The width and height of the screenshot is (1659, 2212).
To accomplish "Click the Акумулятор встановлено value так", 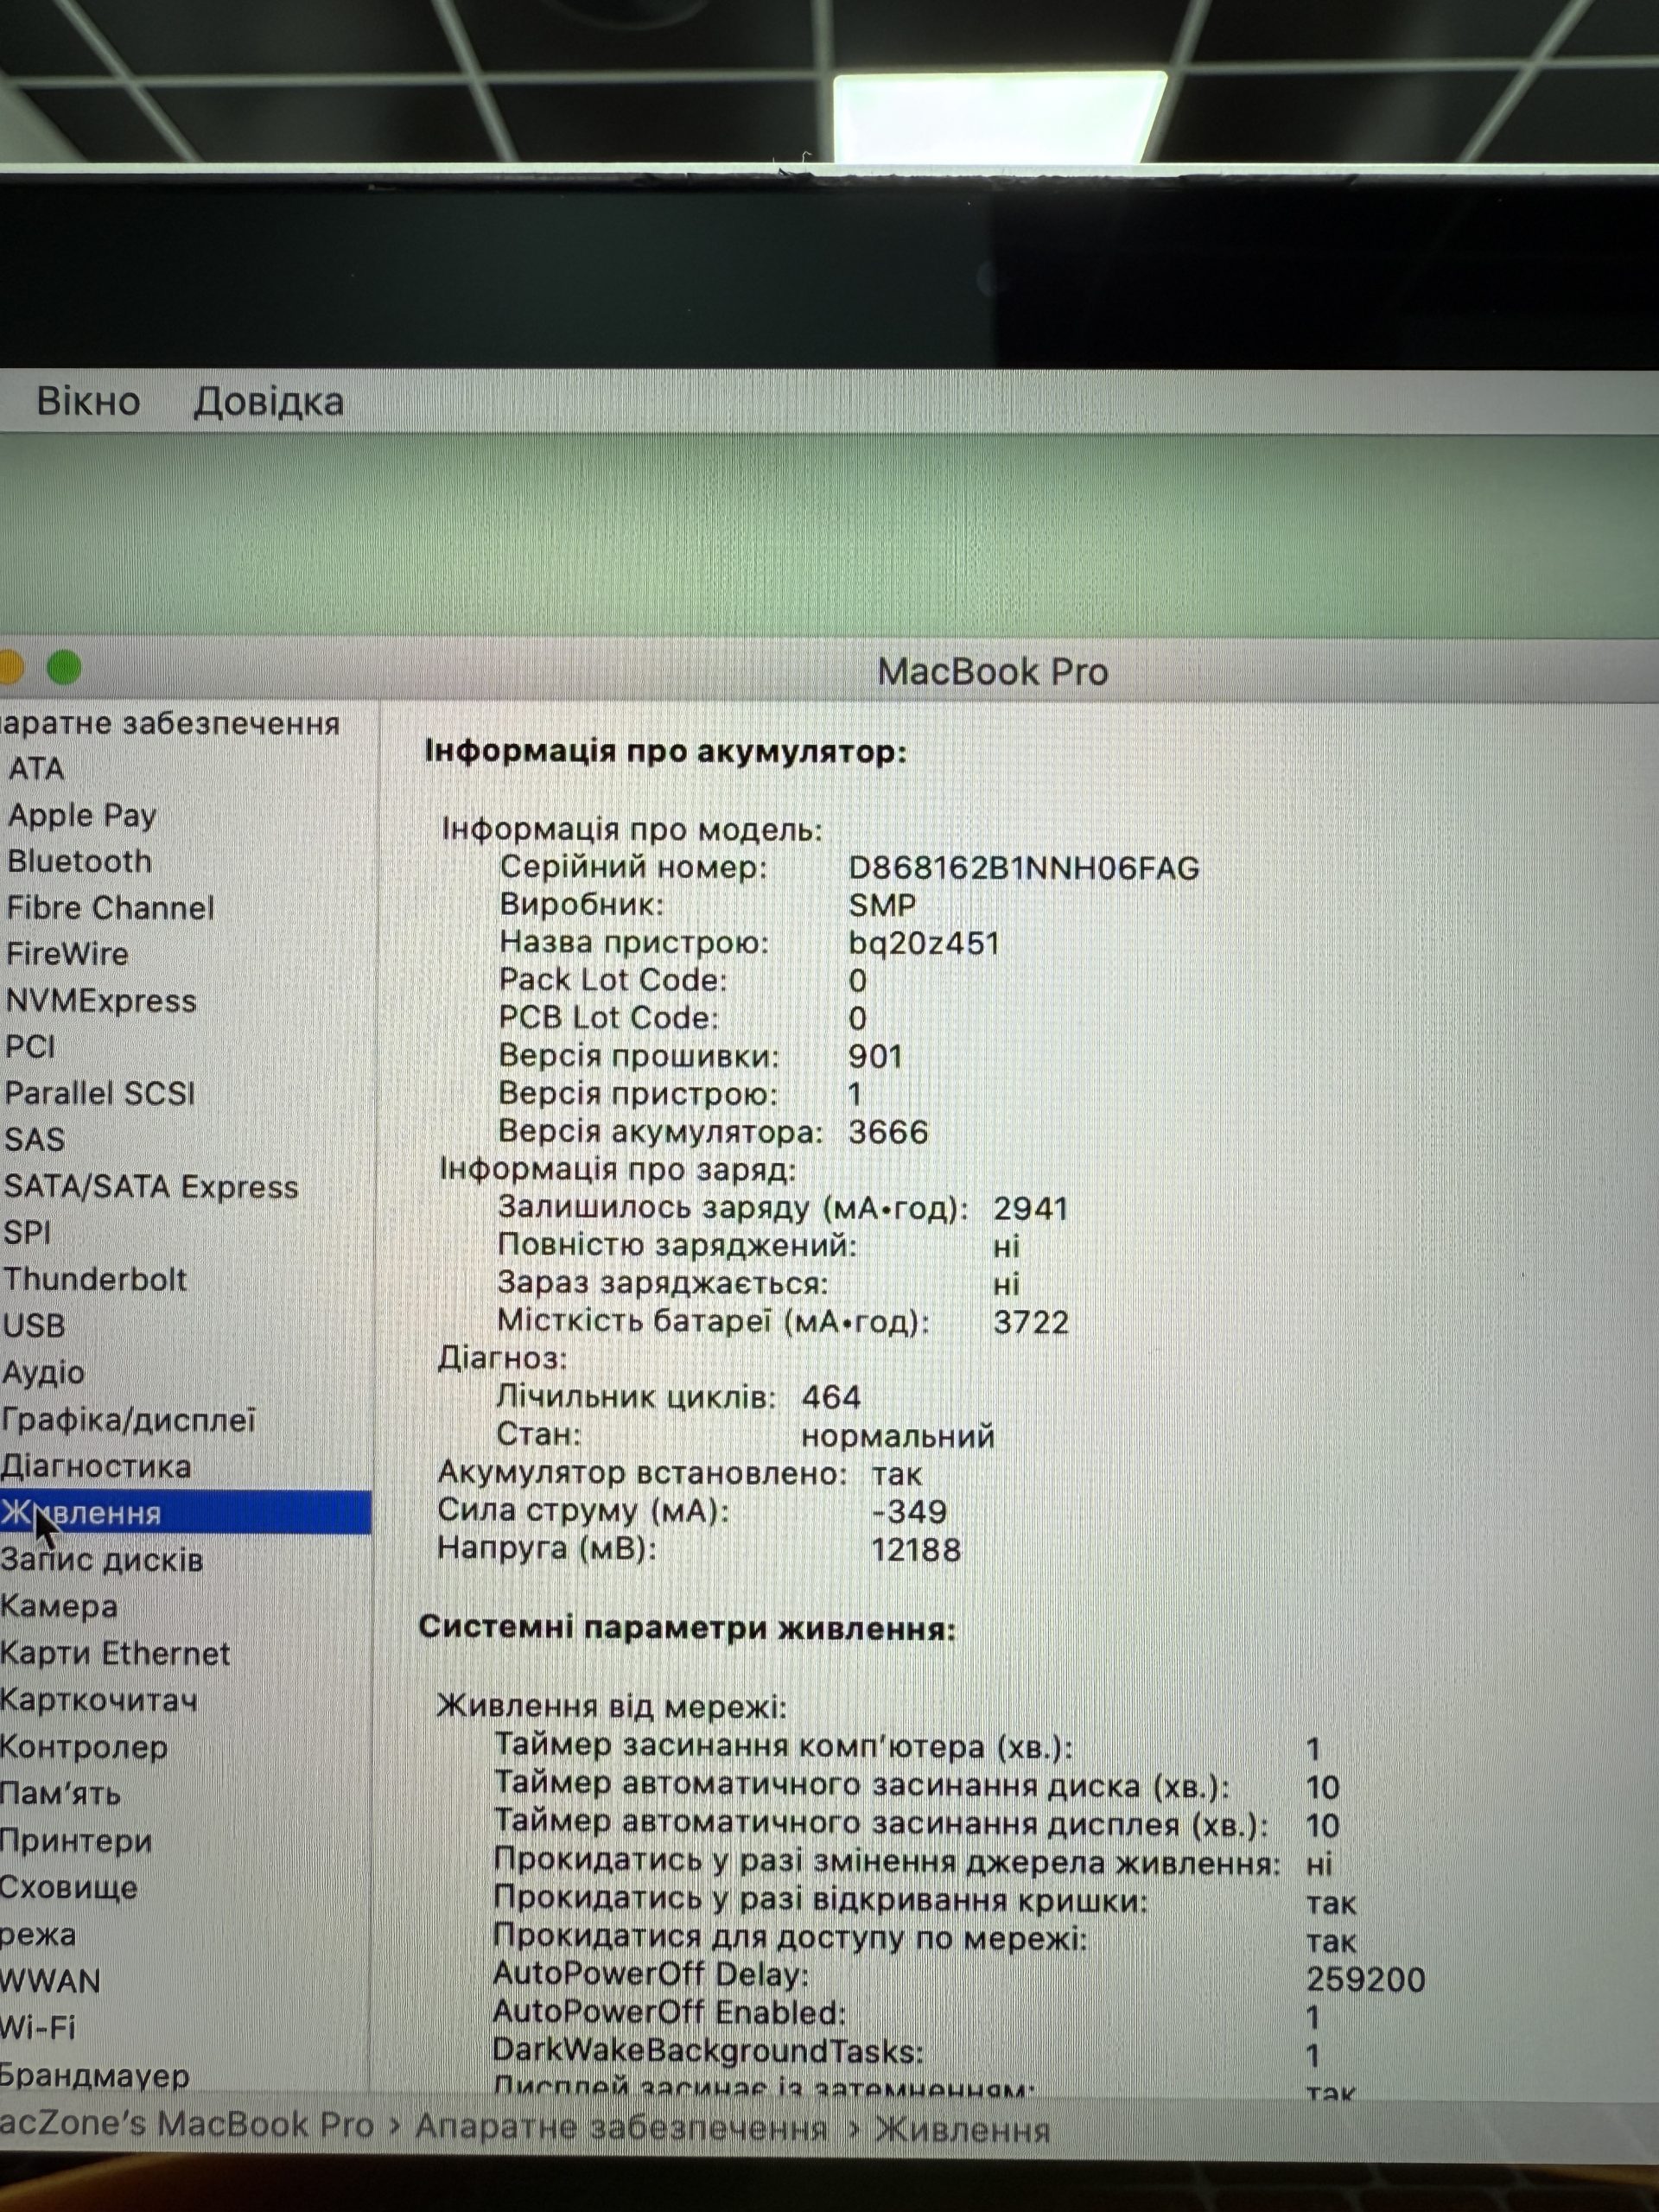I will [897, 1475].
